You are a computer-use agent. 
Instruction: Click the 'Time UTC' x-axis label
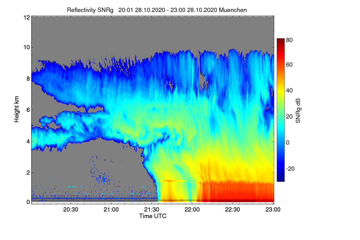(153, 216)
